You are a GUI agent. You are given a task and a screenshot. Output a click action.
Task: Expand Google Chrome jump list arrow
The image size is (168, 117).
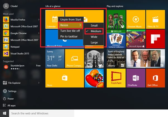point(39,33)
